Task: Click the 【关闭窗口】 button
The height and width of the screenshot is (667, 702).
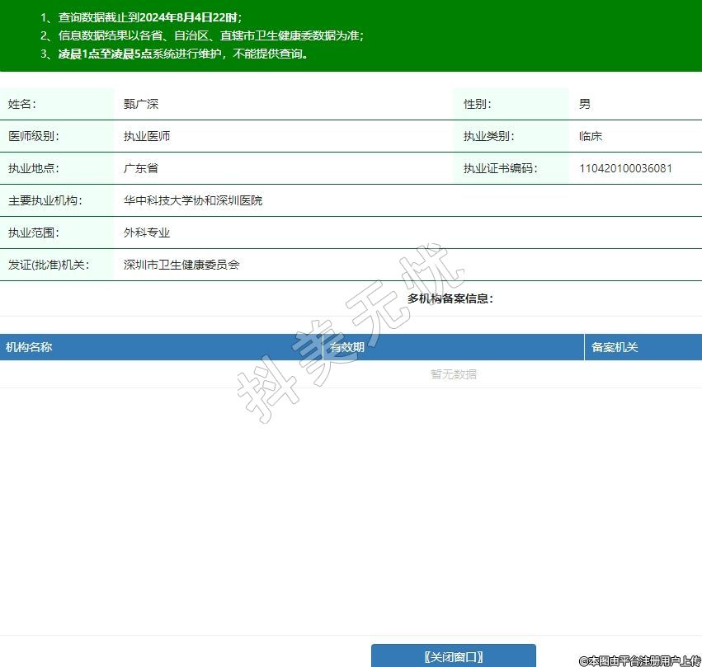Action: pos(453,656)
